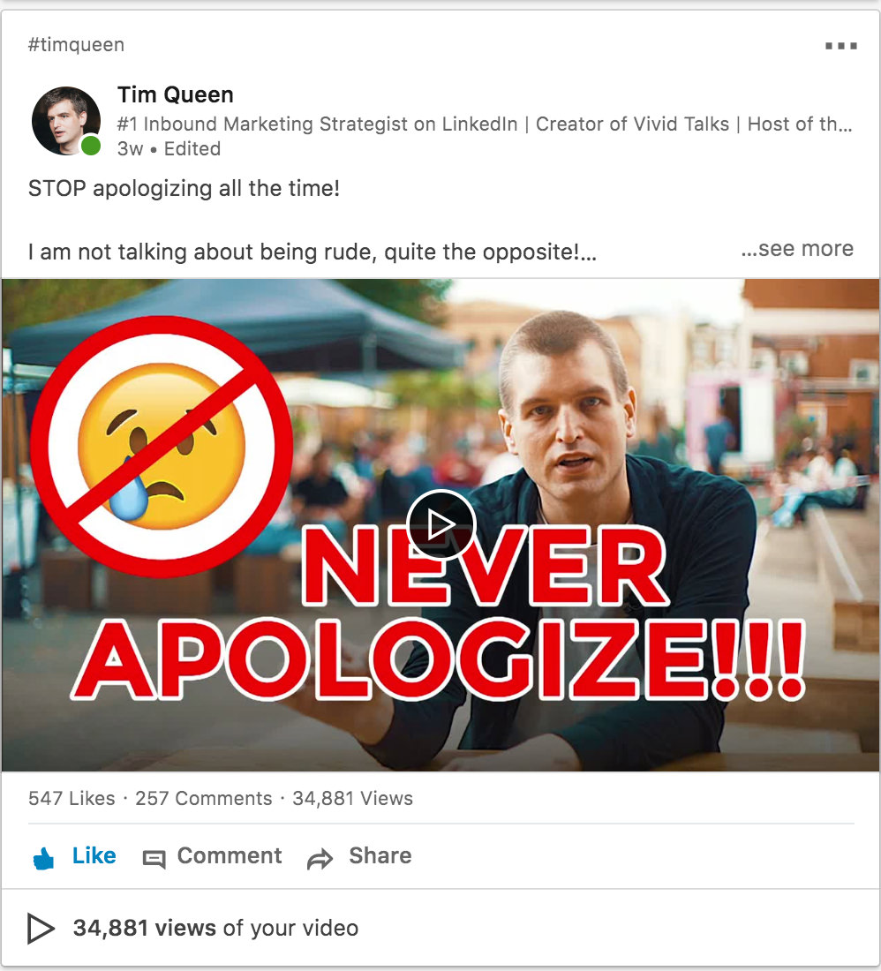The image size is (881, 971).
Task: Click the profile headline about Inbound Marketing
Action: coord(485,124)
